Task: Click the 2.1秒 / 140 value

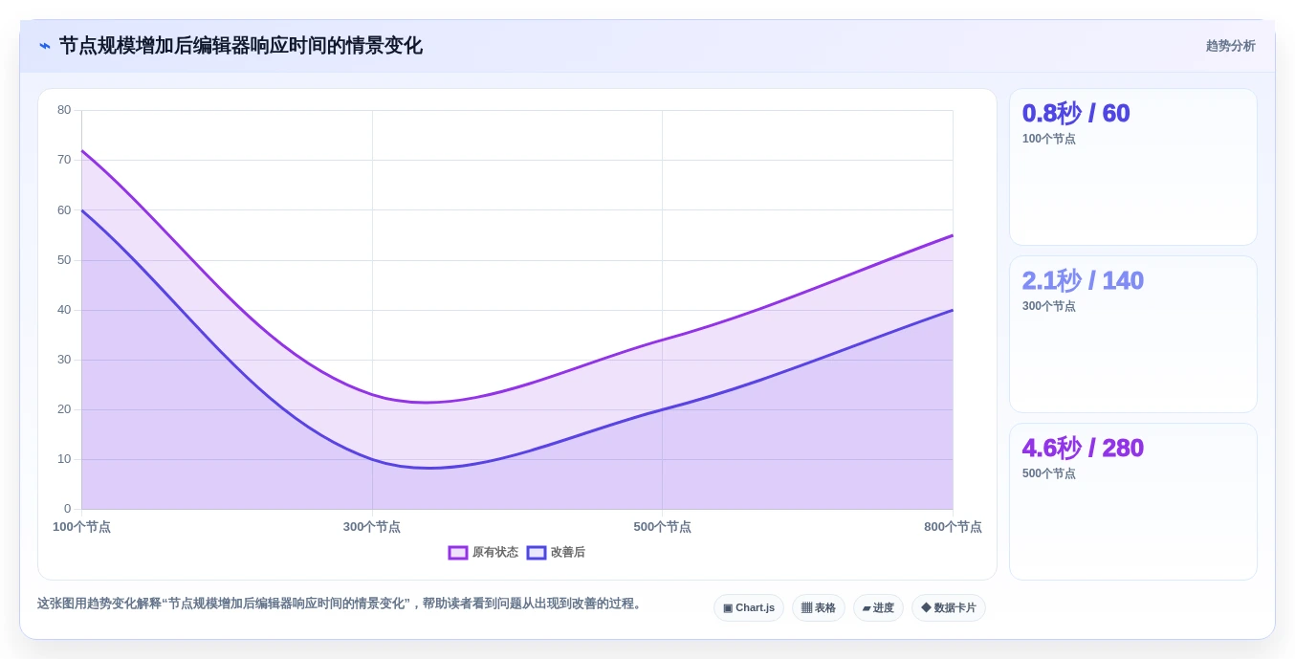Action: (x=1083, y=281)
